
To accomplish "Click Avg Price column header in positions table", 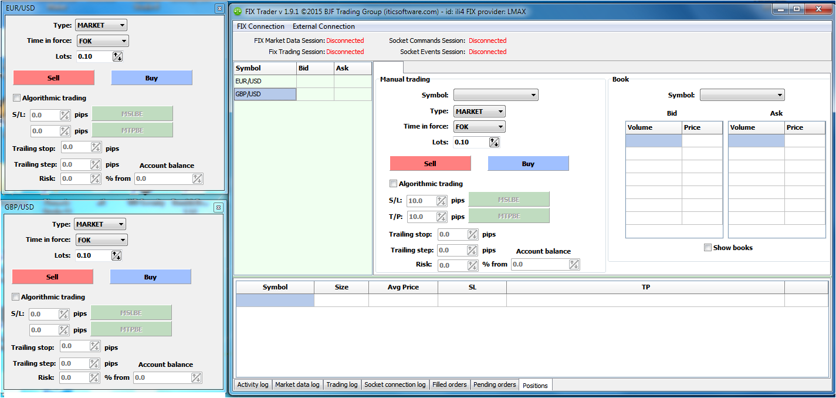I will click(404, 287).
